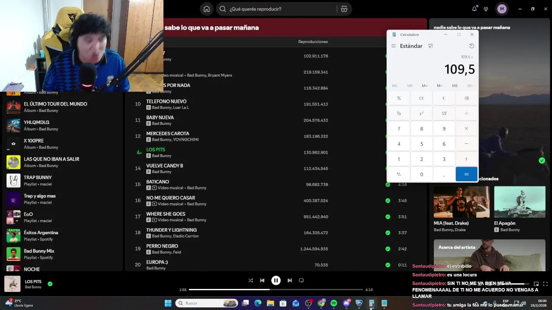Click the equals key in Calculator

[466, 174]
